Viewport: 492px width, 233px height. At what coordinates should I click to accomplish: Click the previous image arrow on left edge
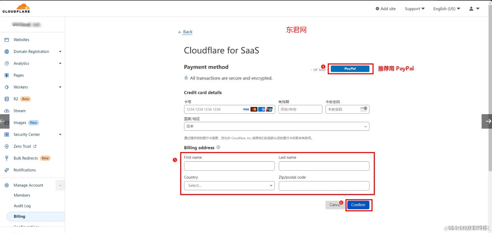[5, 121]
